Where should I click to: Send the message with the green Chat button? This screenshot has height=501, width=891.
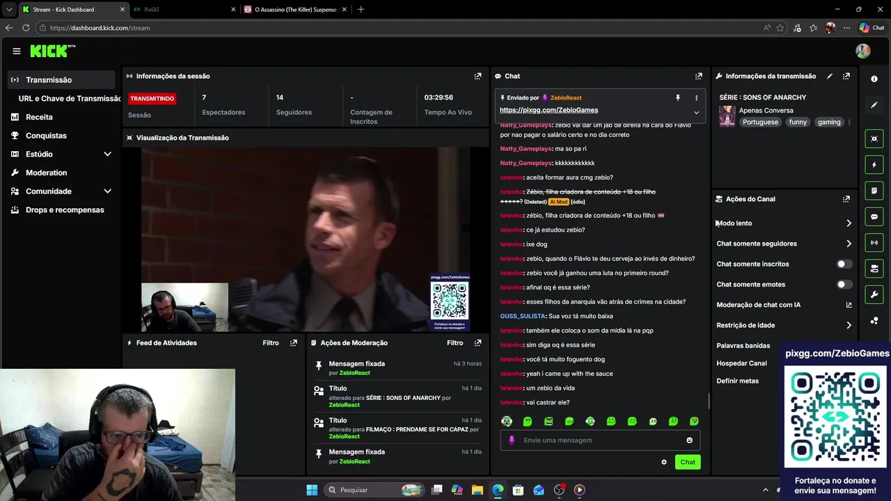click(688, 462)
